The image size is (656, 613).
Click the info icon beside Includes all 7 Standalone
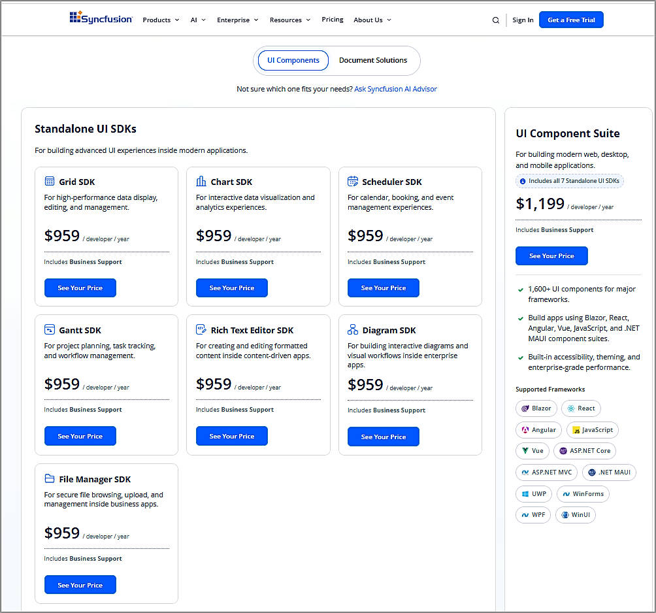coord(523,181)
